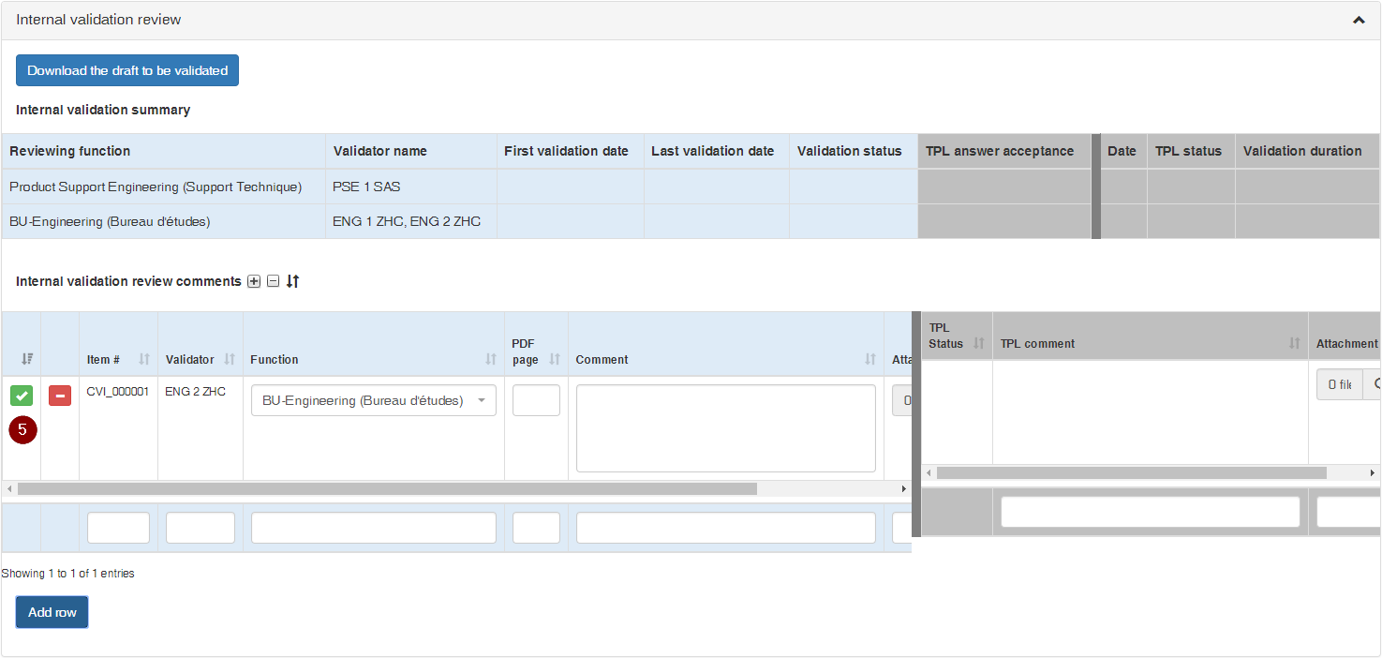The width and height of the screenshot is (1382, 658).
Task: Click the green checkmark validate icon
Action: coord(22,396)
